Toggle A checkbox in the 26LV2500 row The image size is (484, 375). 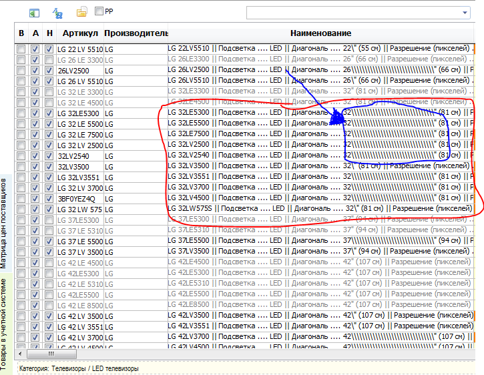[x=35, y=70]
